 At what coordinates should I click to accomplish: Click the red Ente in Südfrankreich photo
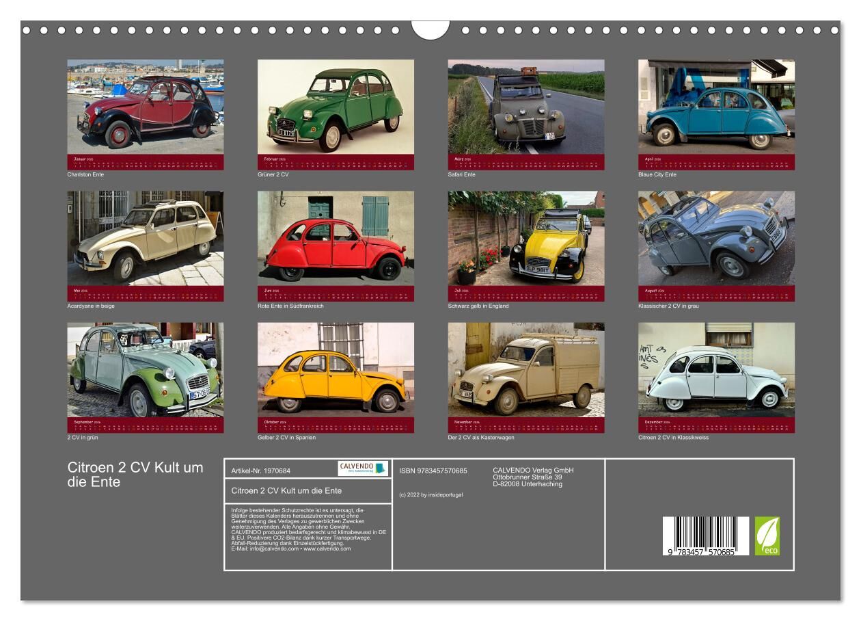pyautogui.click(x=336, y=238)
